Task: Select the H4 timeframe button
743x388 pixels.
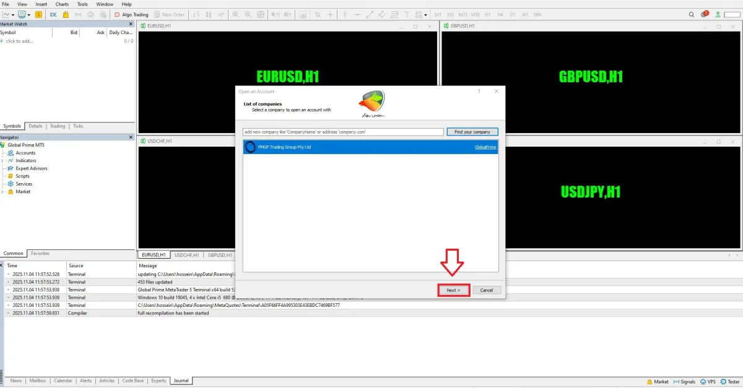Action: [500, 14]
